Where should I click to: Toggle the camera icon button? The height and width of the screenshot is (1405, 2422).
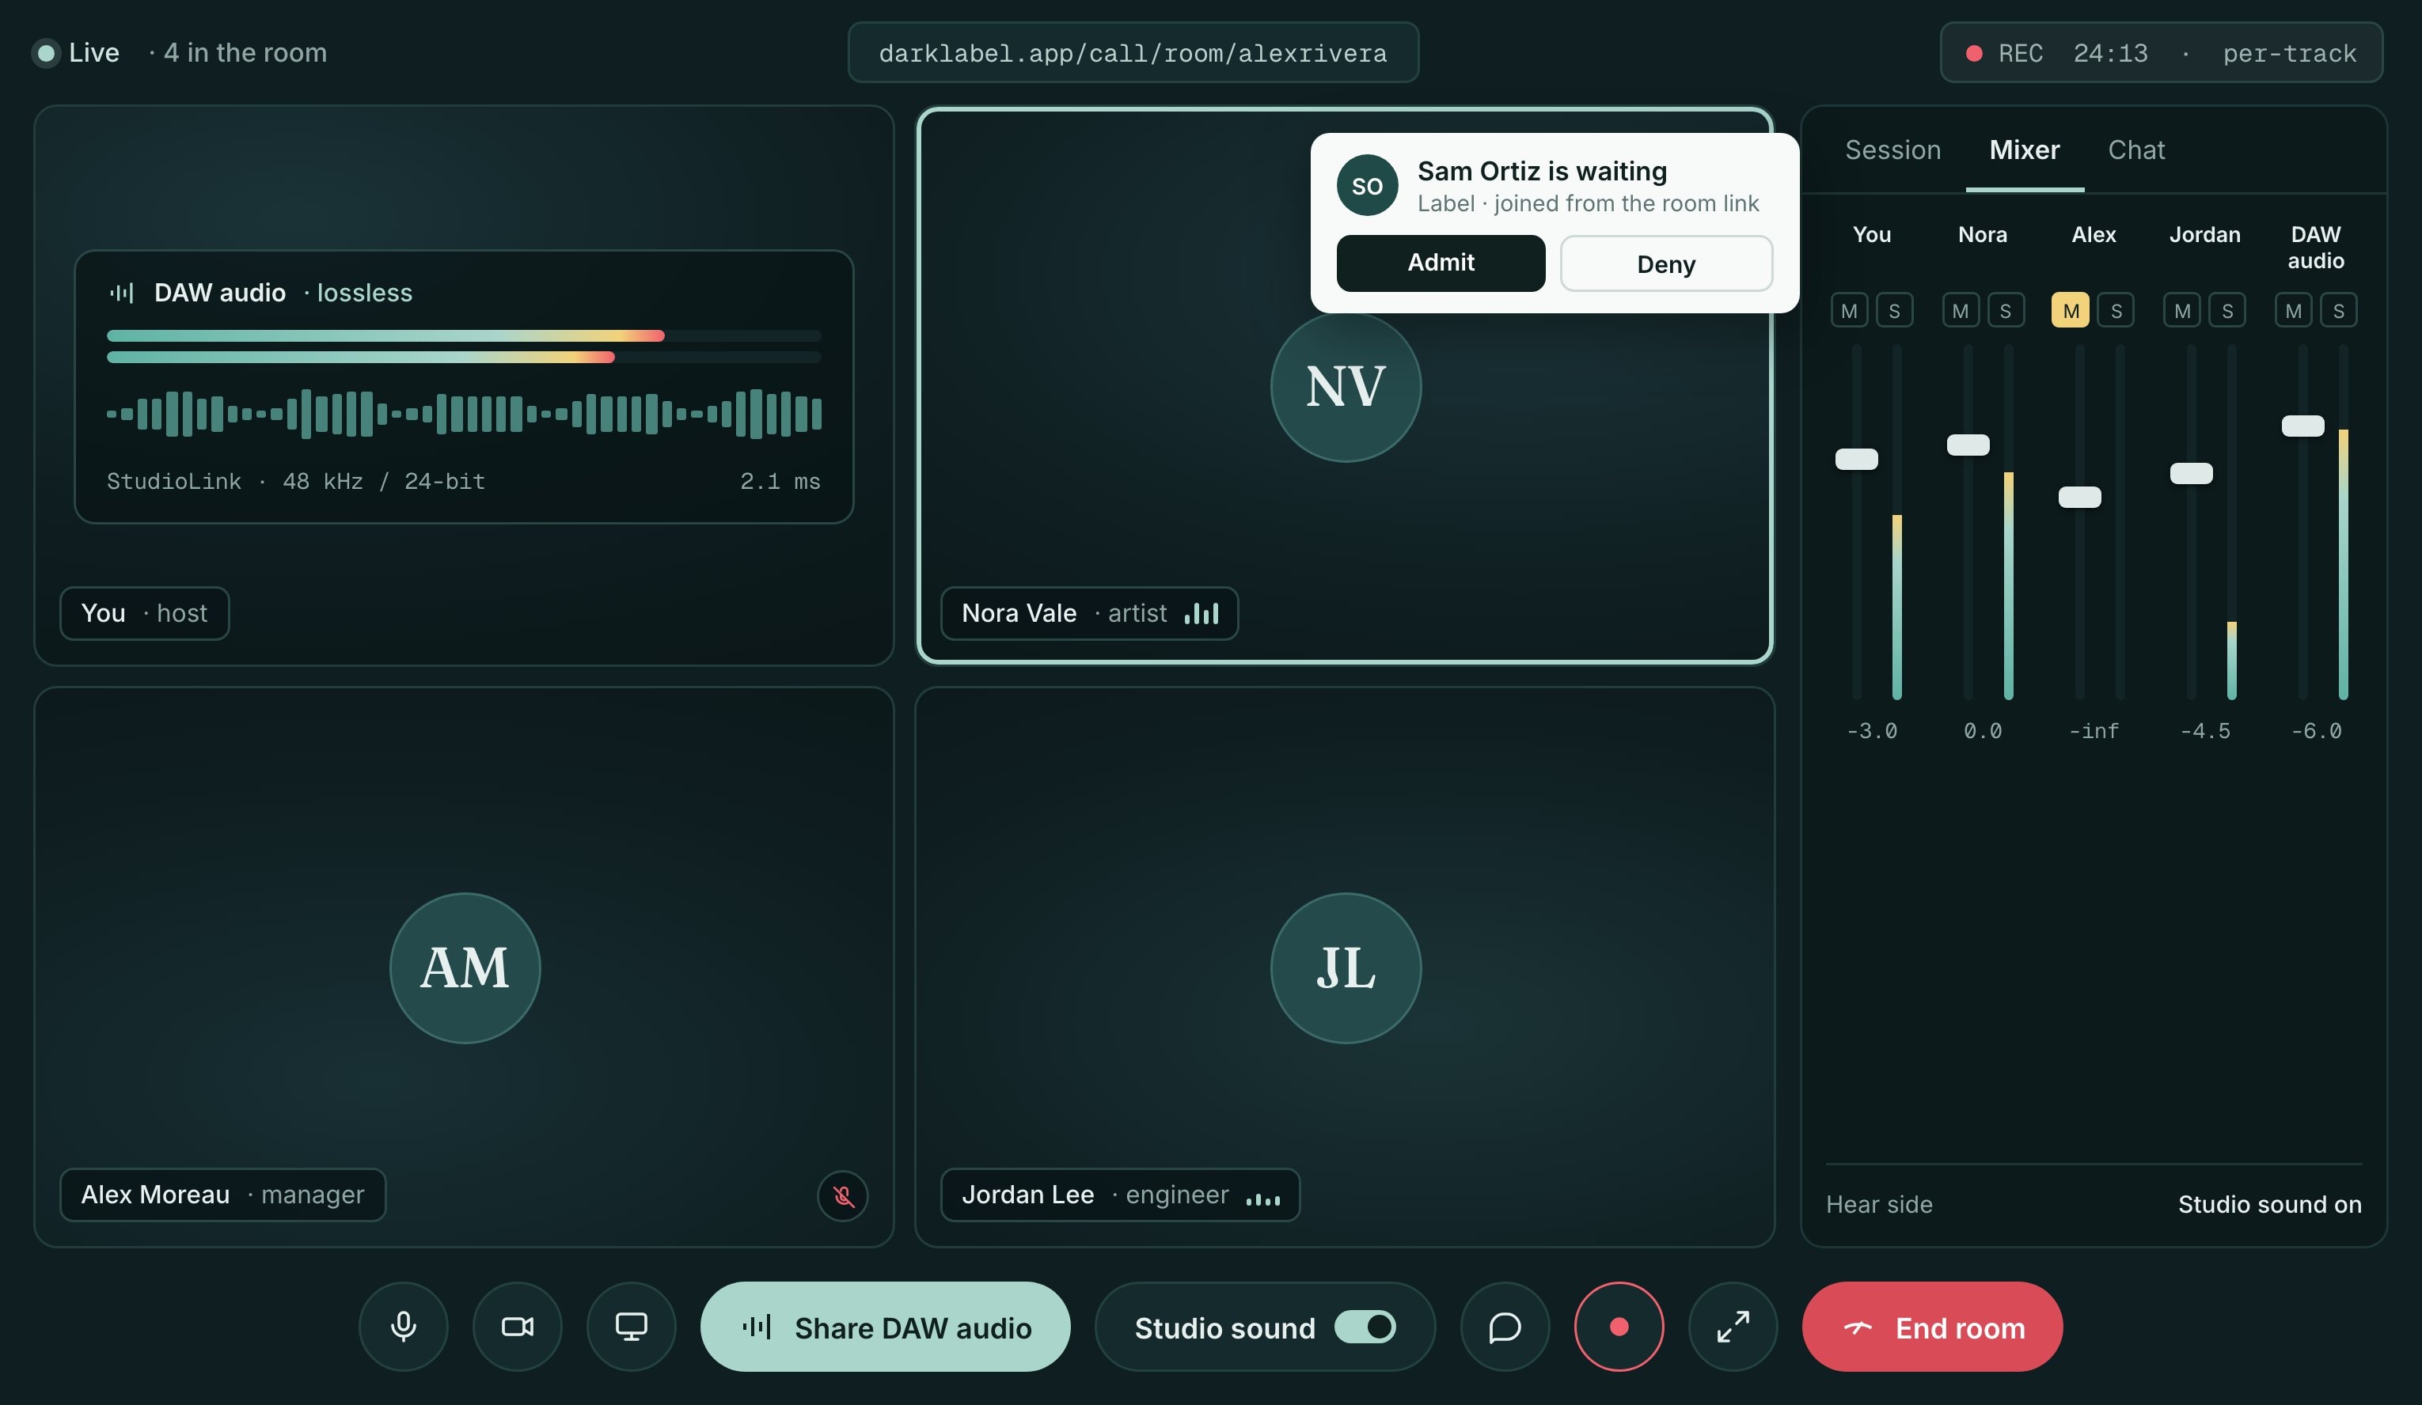point(517,1326)
